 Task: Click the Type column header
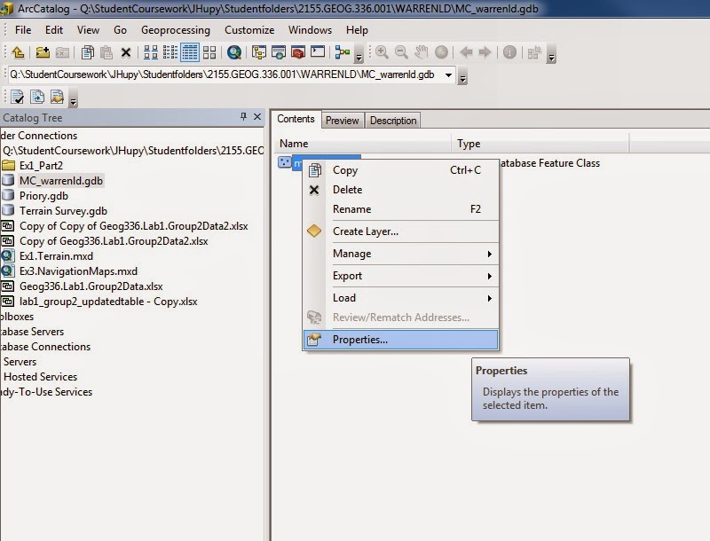pyautogui.click(x=540, y=144)
